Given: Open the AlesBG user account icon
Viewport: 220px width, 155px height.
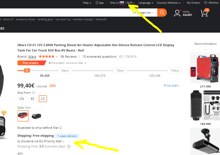Looking at the screenshot, I should coord(177,13).
